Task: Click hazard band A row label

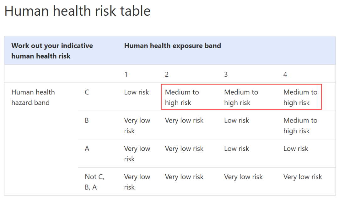Action: point(87,148)
